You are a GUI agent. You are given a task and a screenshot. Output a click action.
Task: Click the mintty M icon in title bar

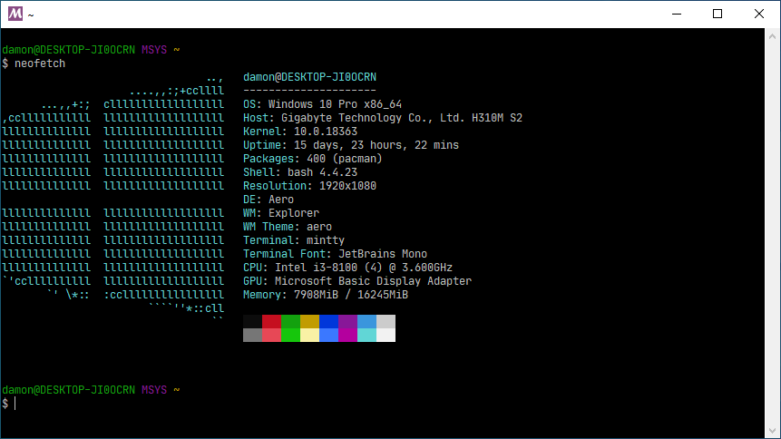pyautogui.click(x=15, y=14)
